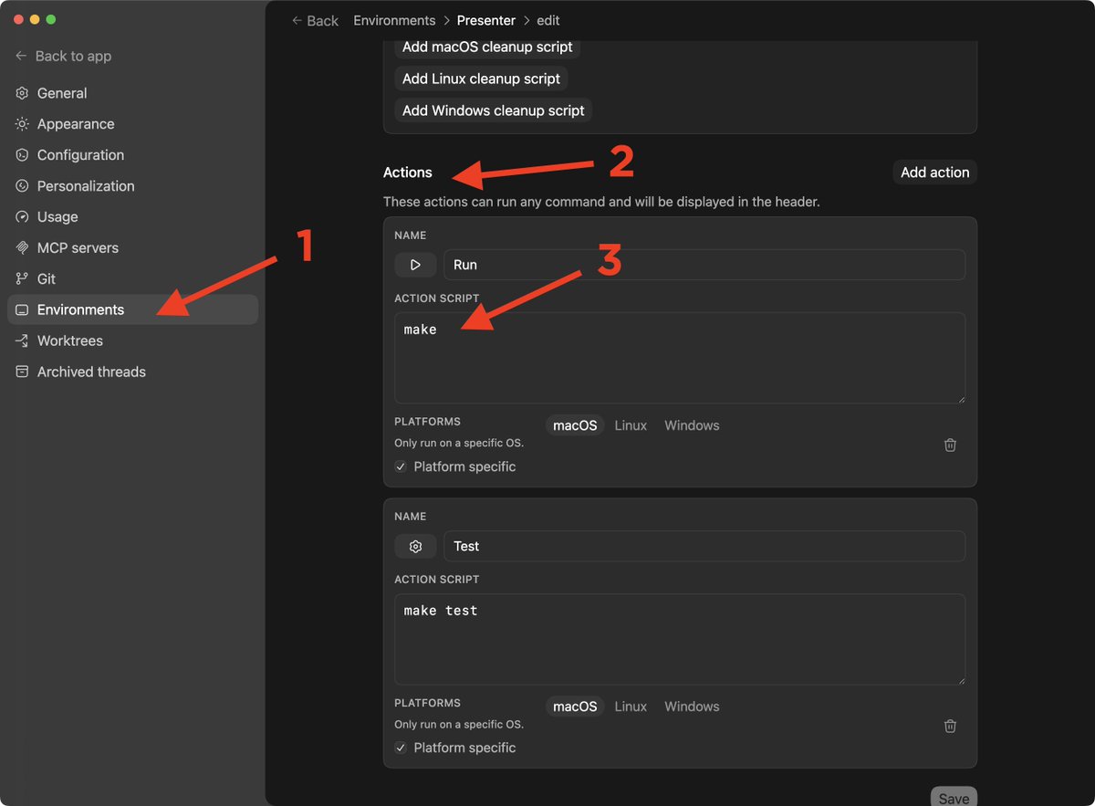Open Archived threads in sidebar
The image size is (1095, 806).
tap(91, 372)
